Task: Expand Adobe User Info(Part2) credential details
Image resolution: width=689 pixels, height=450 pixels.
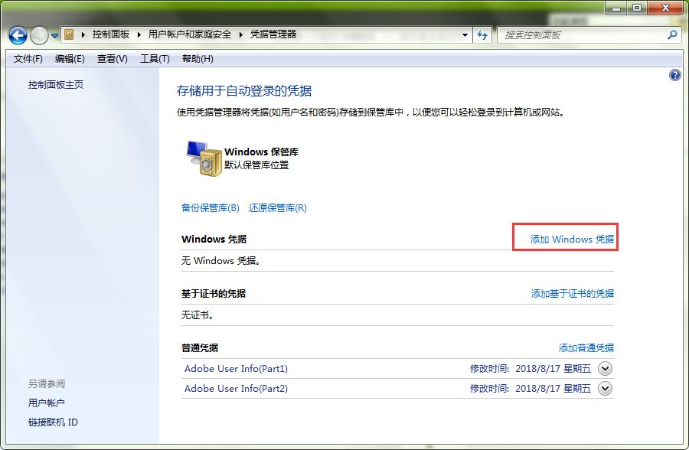Action: click(605, 389)
